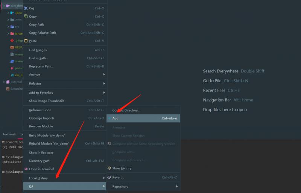Open the Repository submenu arrow
Screen dimensions: 301x193
(x=177, y=187)
